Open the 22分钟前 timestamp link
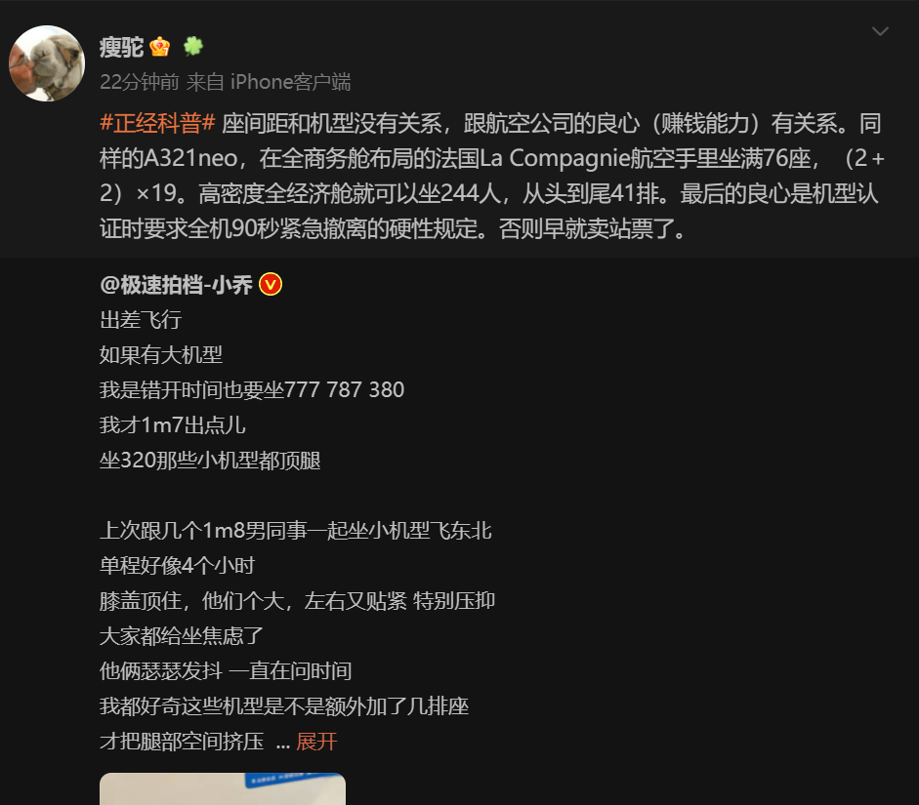The image size is (919, 805). [x=140, y=82]
